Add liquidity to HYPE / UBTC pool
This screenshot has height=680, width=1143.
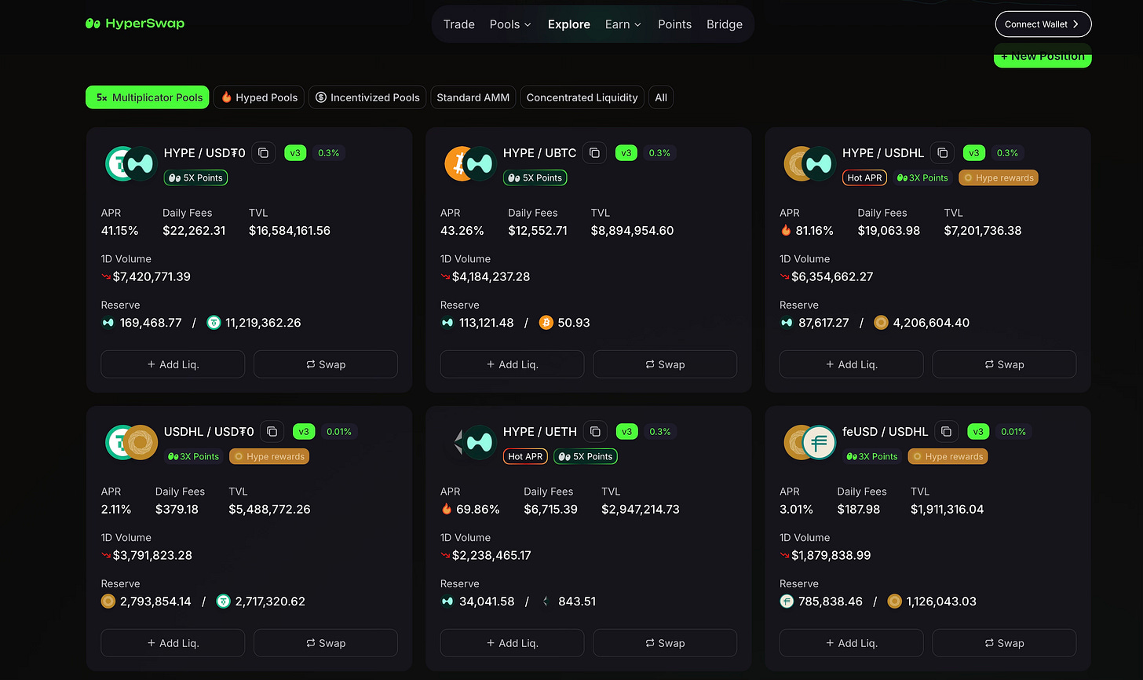point(512,364)
